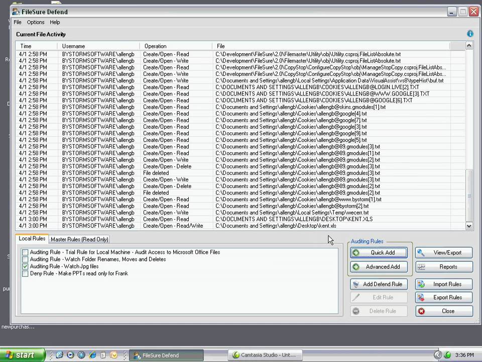
Task: Click Export Rules button
Action: [444, 297]
